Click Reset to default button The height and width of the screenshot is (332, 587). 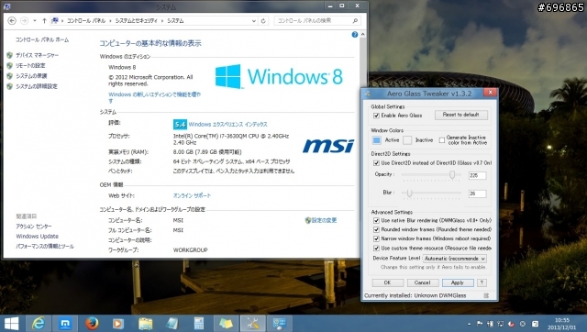[x=460, y=115]
